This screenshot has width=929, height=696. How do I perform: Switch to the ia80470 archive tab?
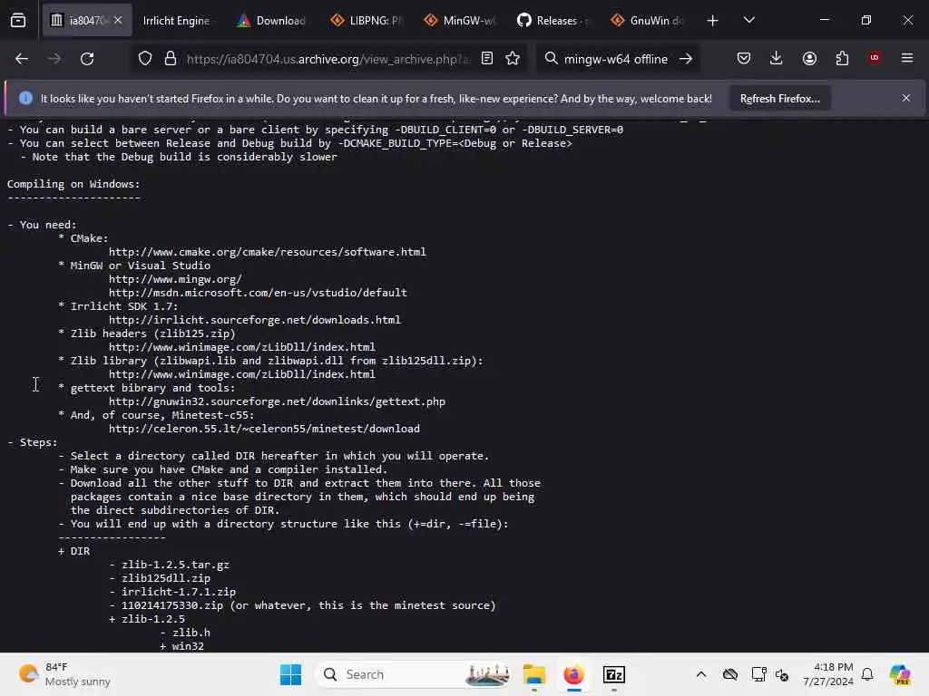click(87, 20)
